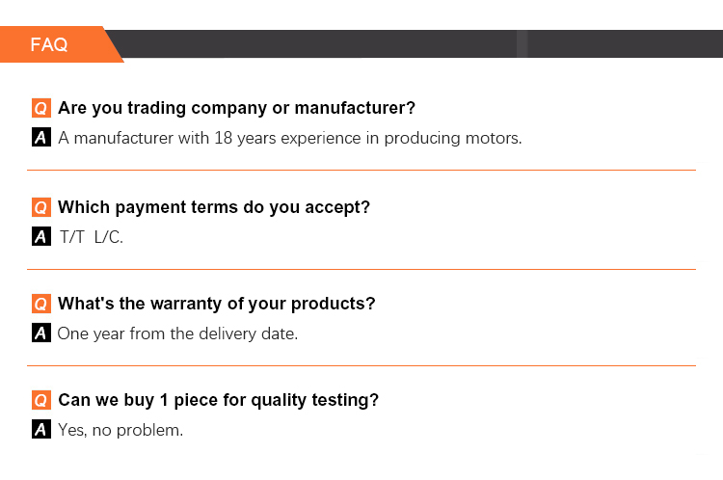Screen dimensions: 723x480
Task: Open 'Are you trading company or manufacturer?' question
Action: pyautogui.click(x=236, y=108)
